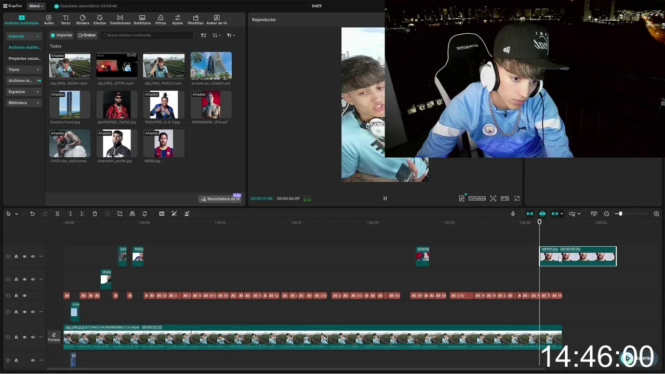Expand the Espacios sidebar section
Viewport: 665px width, 374px height.
(x=24, y=91)
